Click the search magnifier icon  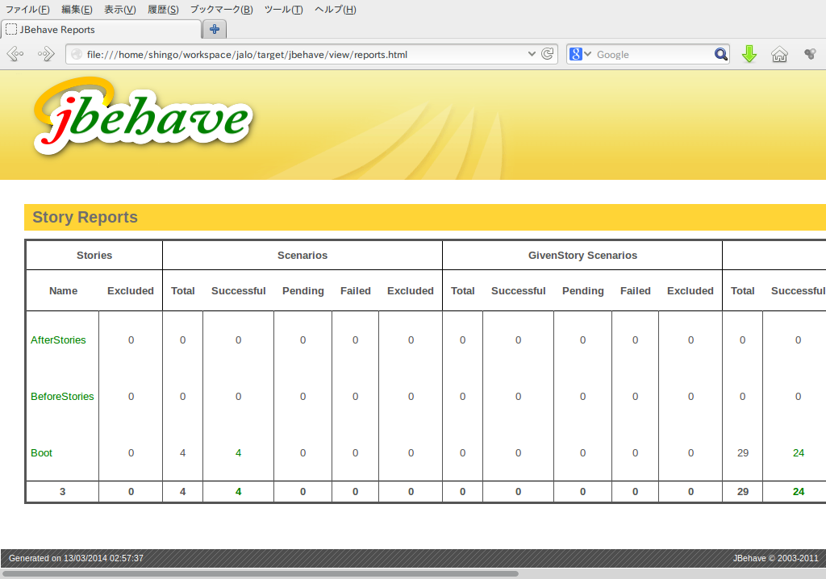pos(720,55)
